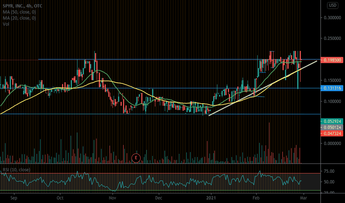Select the white ascending trendline drawing
This screenshot has height=203, width=345.
point(263,88)
